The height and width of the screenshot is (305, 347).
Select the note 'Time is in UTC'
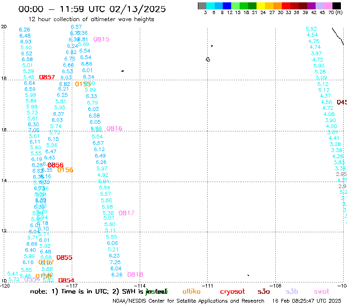click(85, 291)
